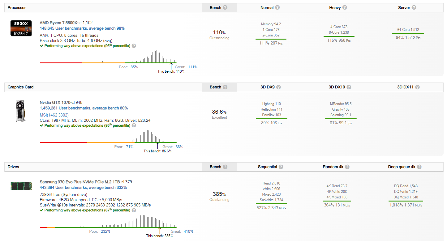Click the processor 110% Outstanding score
The image size is (447, 242).
tap(219, 35)
